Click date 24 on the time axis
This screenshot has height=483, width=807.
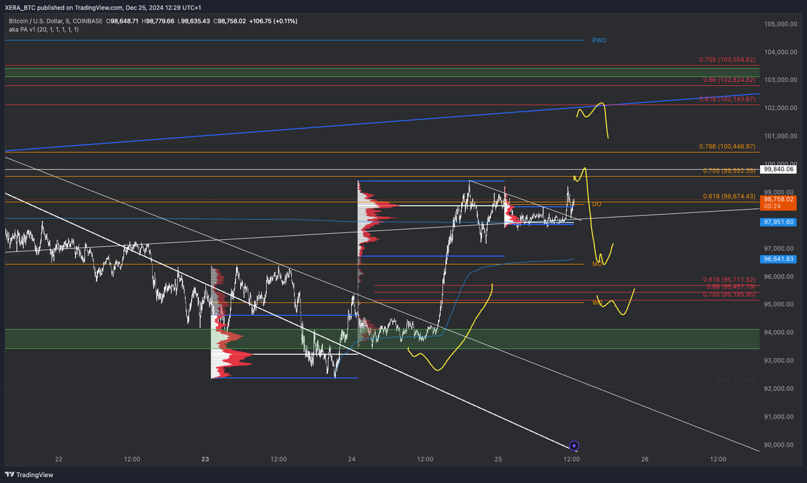352,459
